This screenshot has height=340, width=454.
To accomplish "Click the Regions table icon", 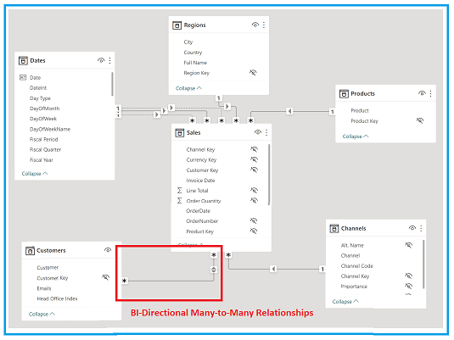I will click(x=177, y=25).
